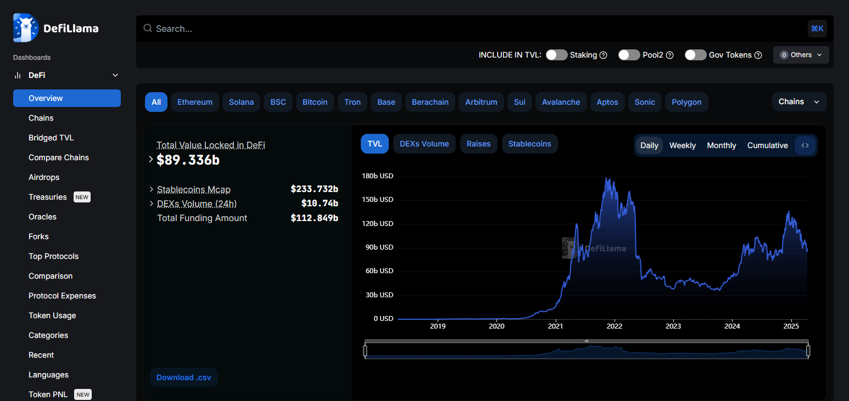Select the Weekly interval tab
849x401 pixels.
click(x=682, y=145)
